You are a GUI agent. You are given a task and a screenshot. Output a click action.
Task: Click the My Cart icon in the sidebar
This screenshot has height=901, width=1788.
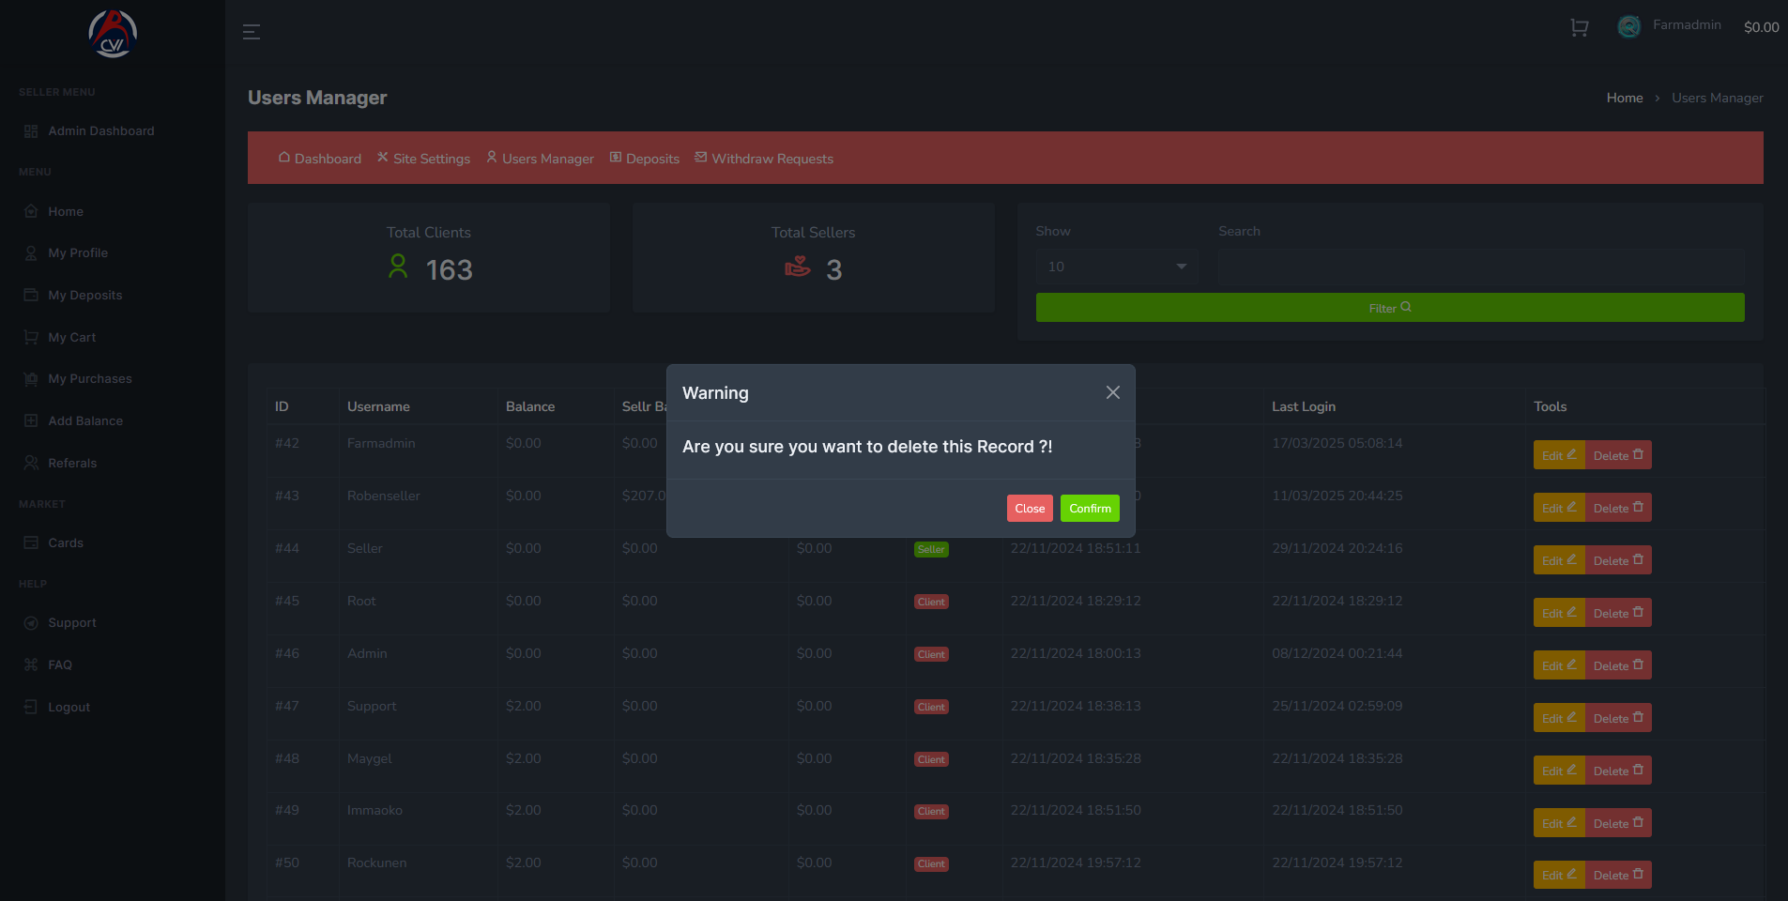click(31, 337)
